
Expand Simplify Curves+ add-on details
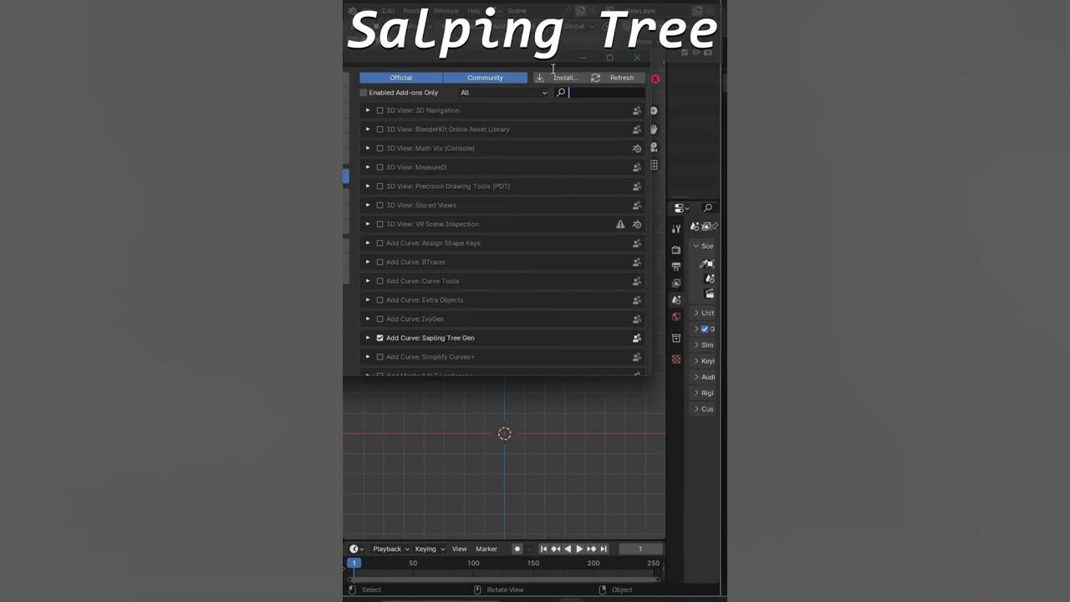tap(367, 357)
